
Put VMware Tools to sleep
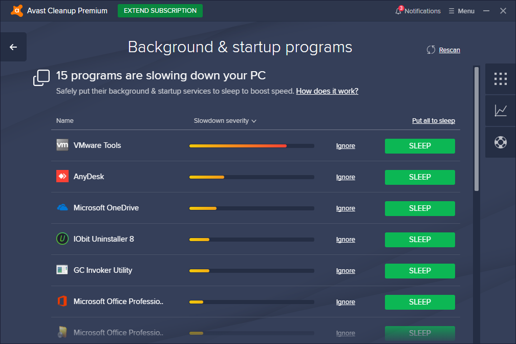(x=419, y=146)
